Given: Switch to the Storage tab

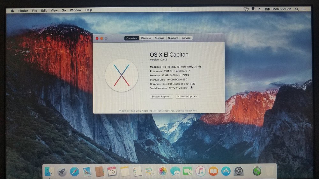Looking at the screenshot, I should pyautogui.click(x=159, y=38).
